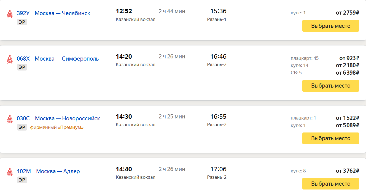The width and height of the screenshot is (366, 195).
Task: Open the Москва — Симферополь train link
Action: coord(67,59)
